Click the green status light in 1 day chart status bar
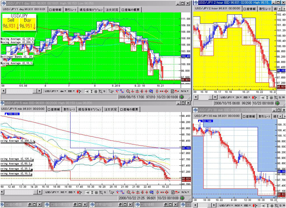Image resolution: width=286 pixels, height=208 pixels. (x=182, y=97)
